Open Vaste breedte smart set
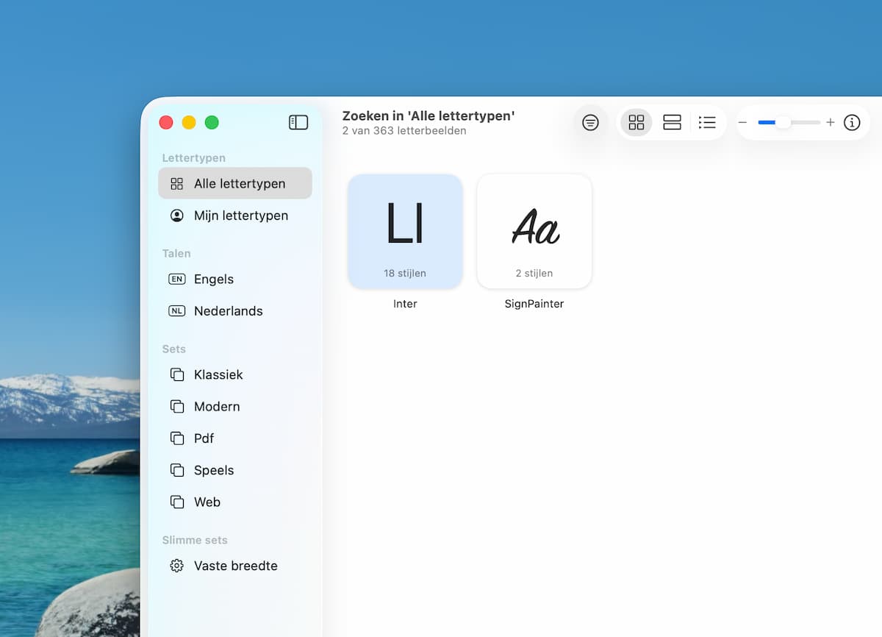882x637 pixels. 235,566
